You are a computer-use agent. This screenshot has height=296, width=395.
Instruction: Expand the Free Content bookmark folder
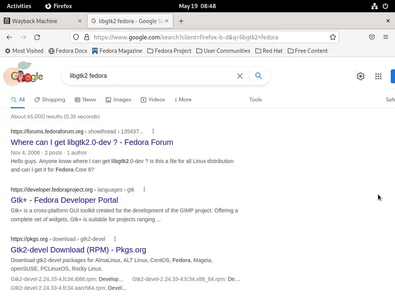point(307,51)
